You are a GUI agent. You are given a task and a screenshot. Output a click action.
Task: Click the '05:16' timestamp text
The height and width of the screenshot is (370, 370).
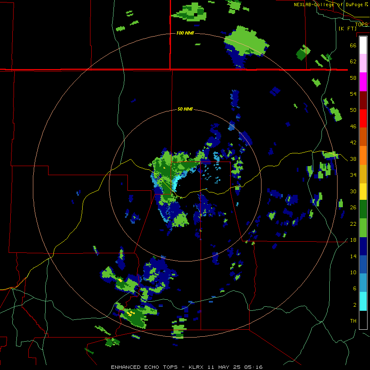pos(253,367)
